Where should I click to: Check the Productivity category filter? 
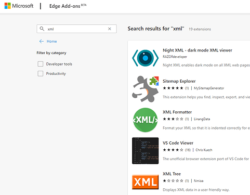point(41,73)
